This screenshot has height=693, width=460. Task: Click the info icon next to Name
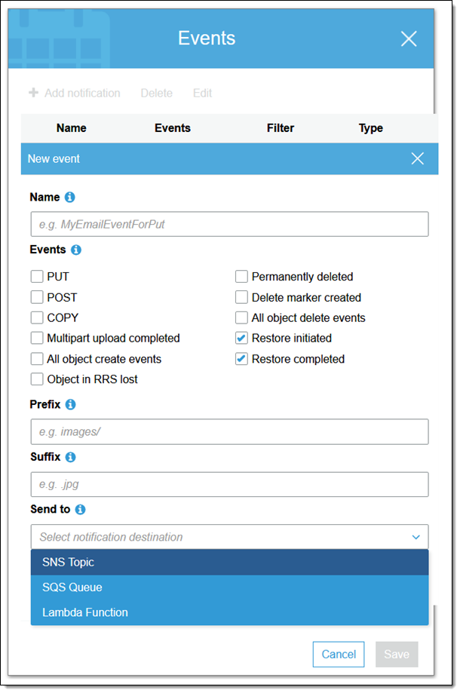point(70,198)
